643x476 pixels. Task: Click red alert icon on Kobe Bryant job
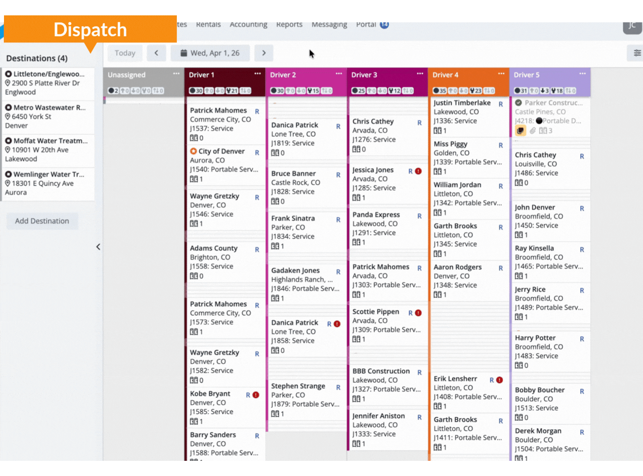point(256,395)
